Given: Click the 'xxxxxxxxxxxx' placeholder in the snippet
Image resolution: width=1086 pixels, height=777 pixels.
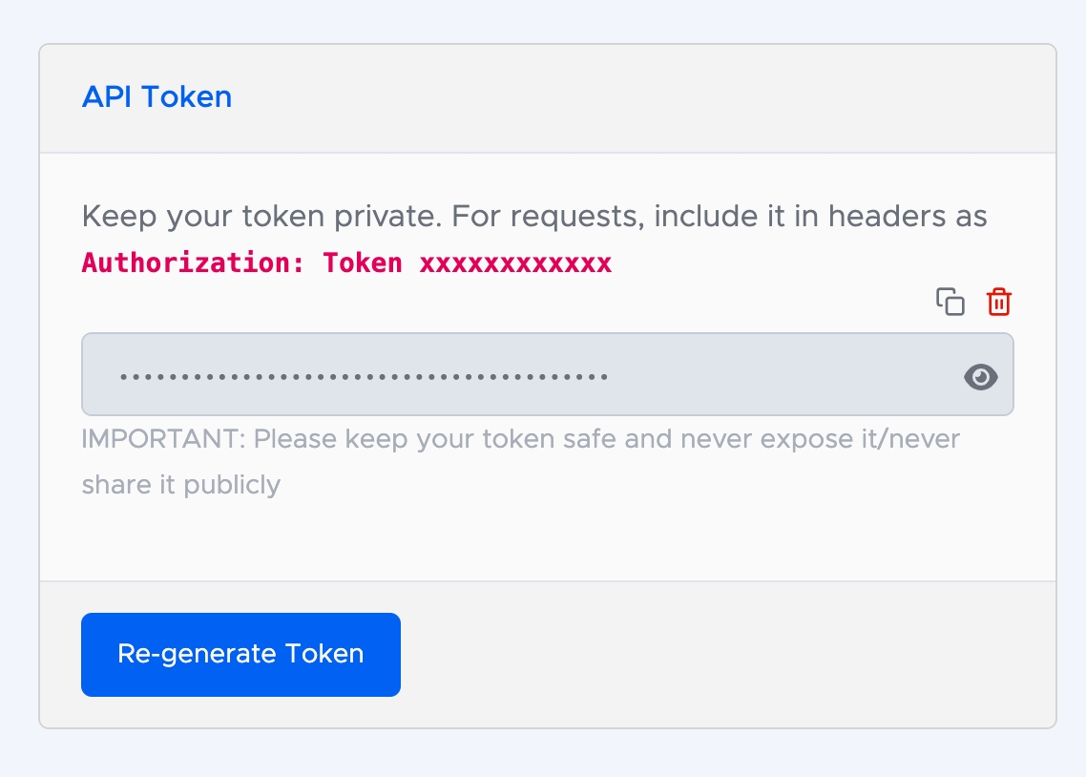Looking at the screenshot, I should click(x=515, y=263).
